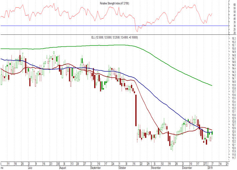
Task: Select the red RSI indicator line
Action: 106,17
